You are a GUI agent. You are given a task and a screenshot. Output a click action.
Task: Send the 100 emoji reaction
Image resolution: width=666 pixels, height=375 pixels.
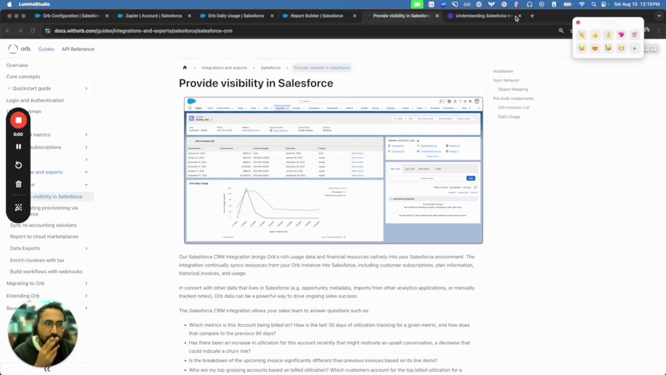point(634,35)
